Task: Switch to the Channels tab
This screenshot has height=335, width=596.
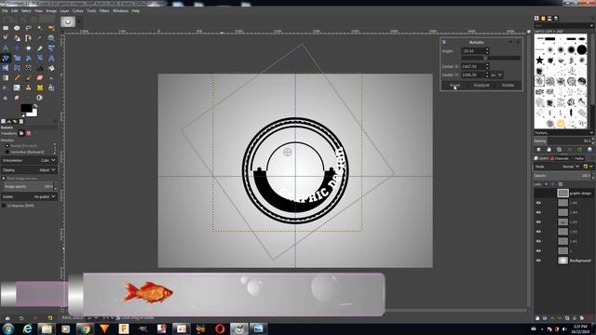Action: (560, 158)
